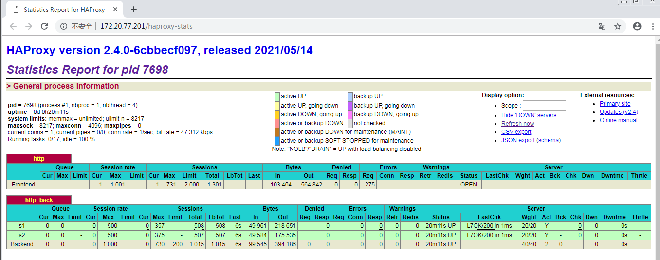The height and width of the screenshot is (260, 660).
Task: Open the Chrome profile avatar
Action: click(x=637, y=26)
